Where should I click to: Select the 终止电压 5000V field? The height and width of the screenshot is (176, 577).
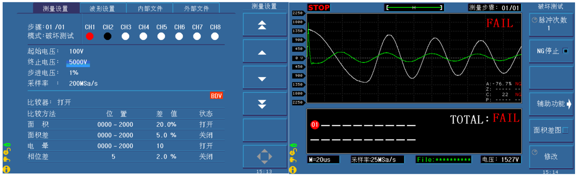[78, 62]
